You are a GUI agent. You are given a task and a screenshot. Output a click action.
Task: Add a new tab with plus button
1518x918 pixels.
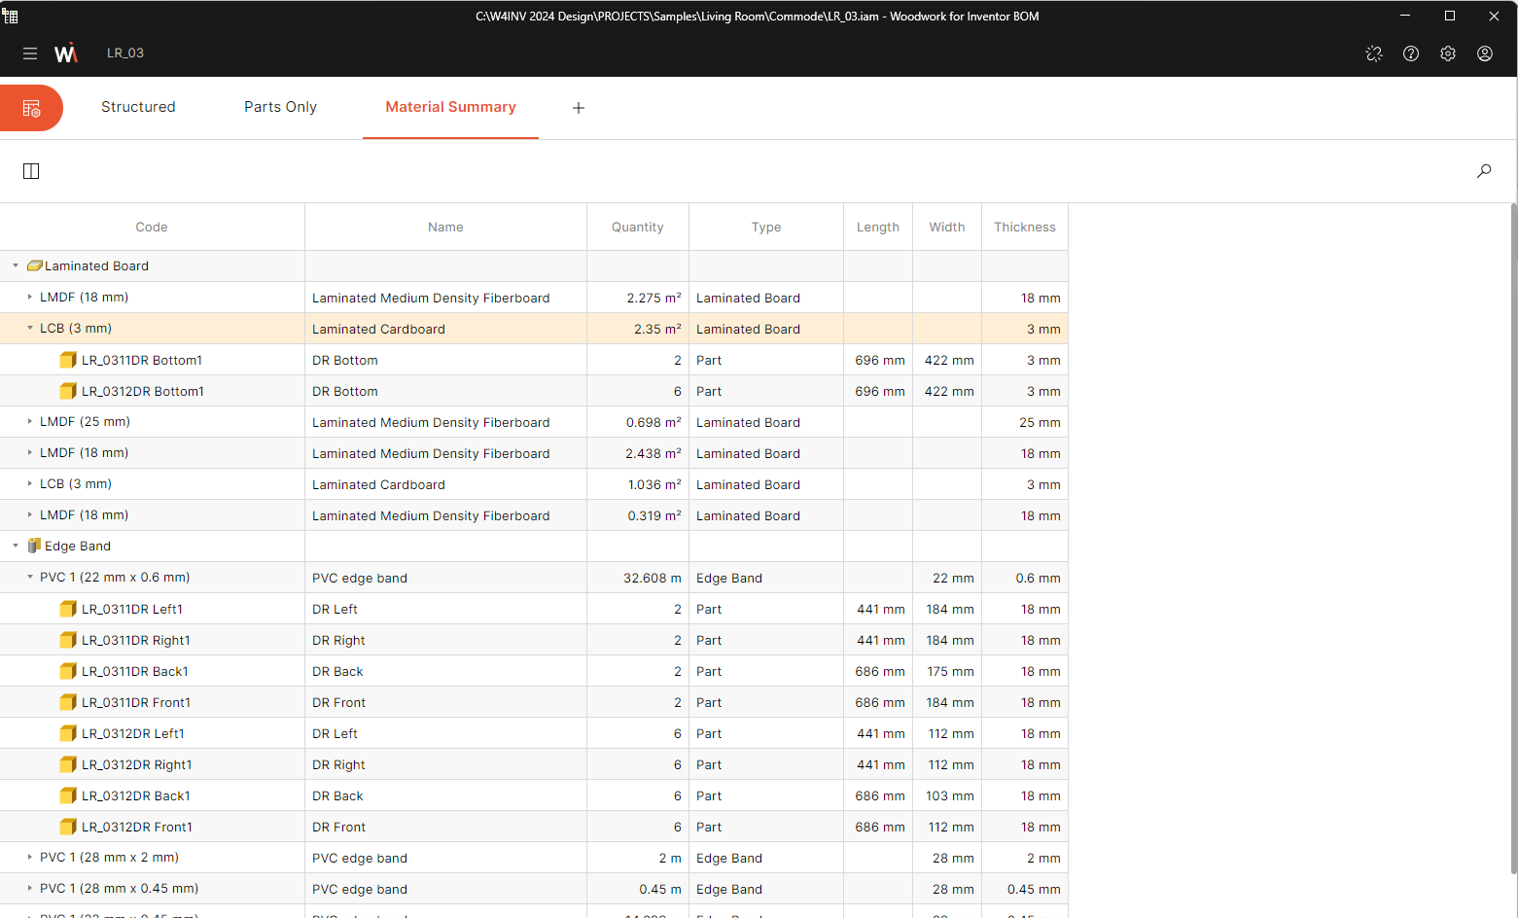coord(579,108)
